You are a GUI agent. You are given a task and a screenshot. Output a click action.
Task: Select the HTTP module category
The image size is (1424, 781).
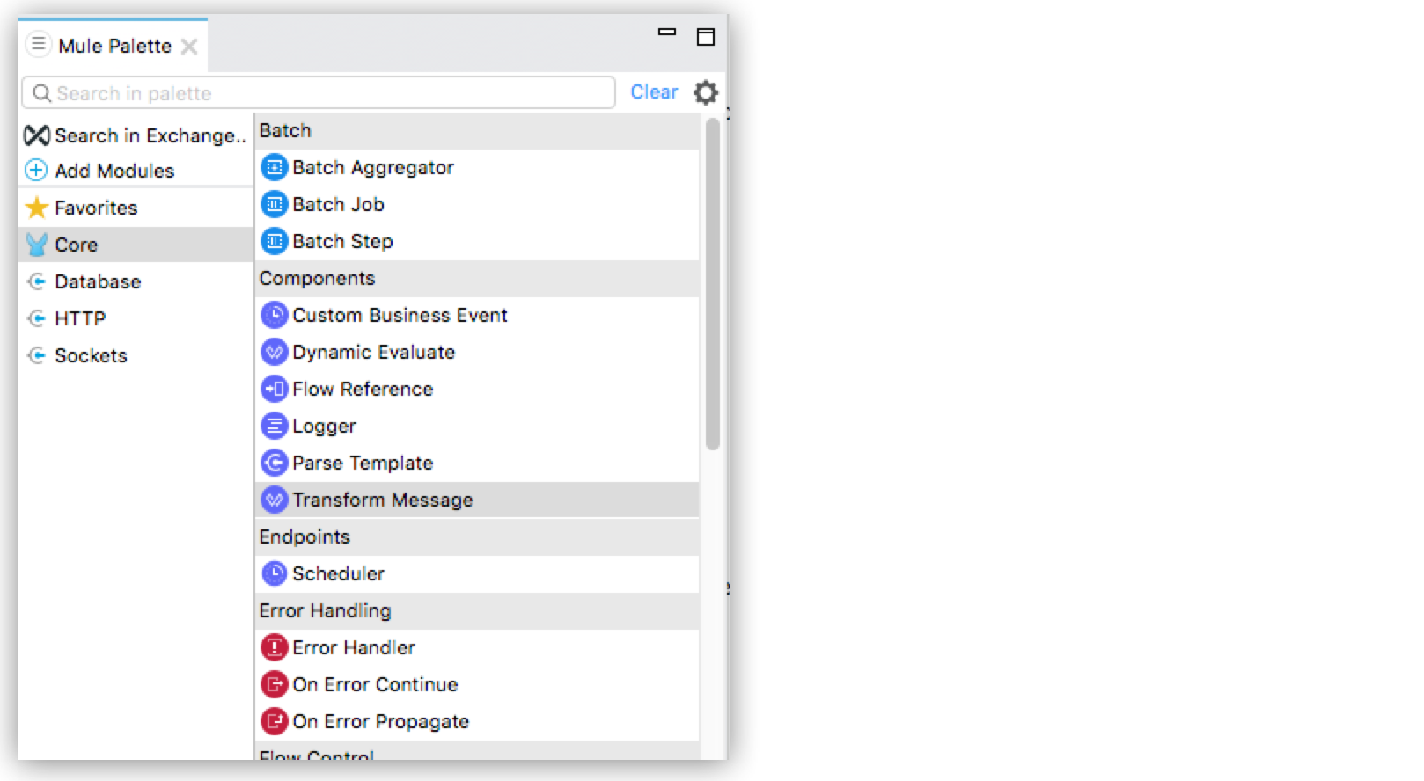pyautogui.click(x=79, y=318)
